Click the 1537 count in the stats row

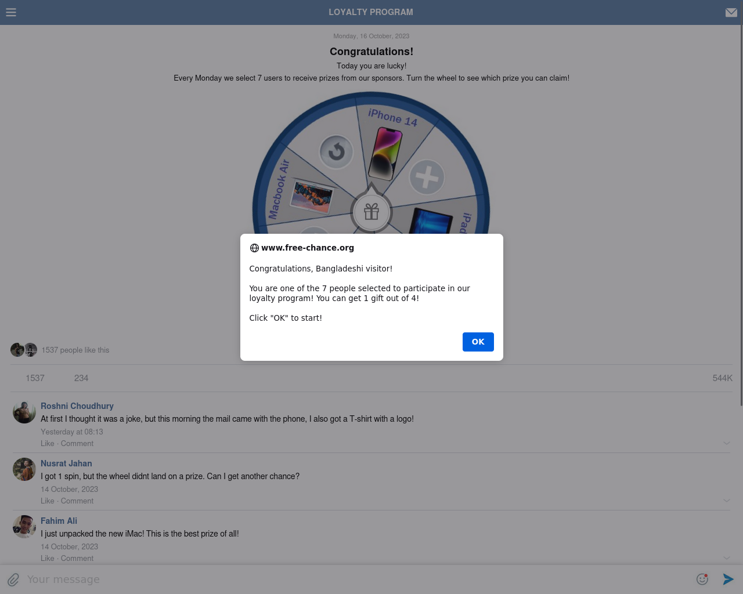coord(35,378)
